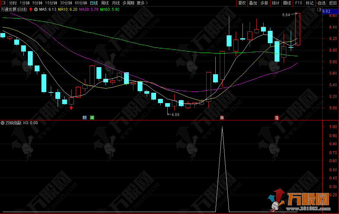339x214 pixels.
Task: Select the 60分钟 period
Action: point(81,3)
